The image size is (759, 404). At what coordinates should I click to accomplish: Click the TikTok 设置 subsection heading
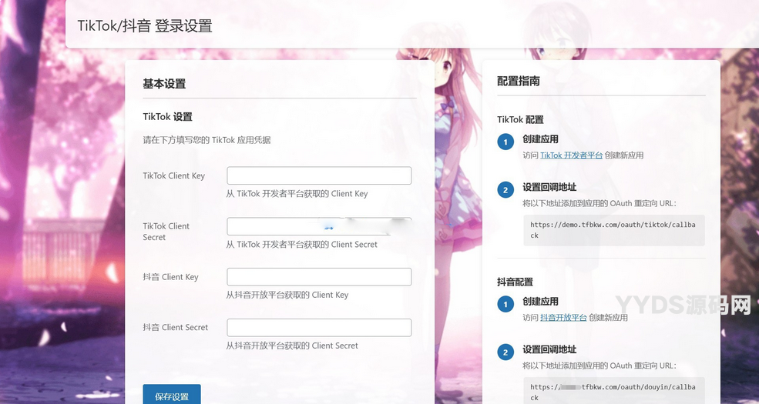[167, 117]
